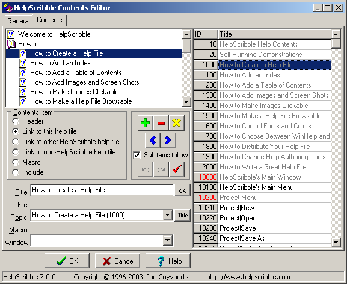
Task: Switch to the General tab
Action: click(19, 21)
